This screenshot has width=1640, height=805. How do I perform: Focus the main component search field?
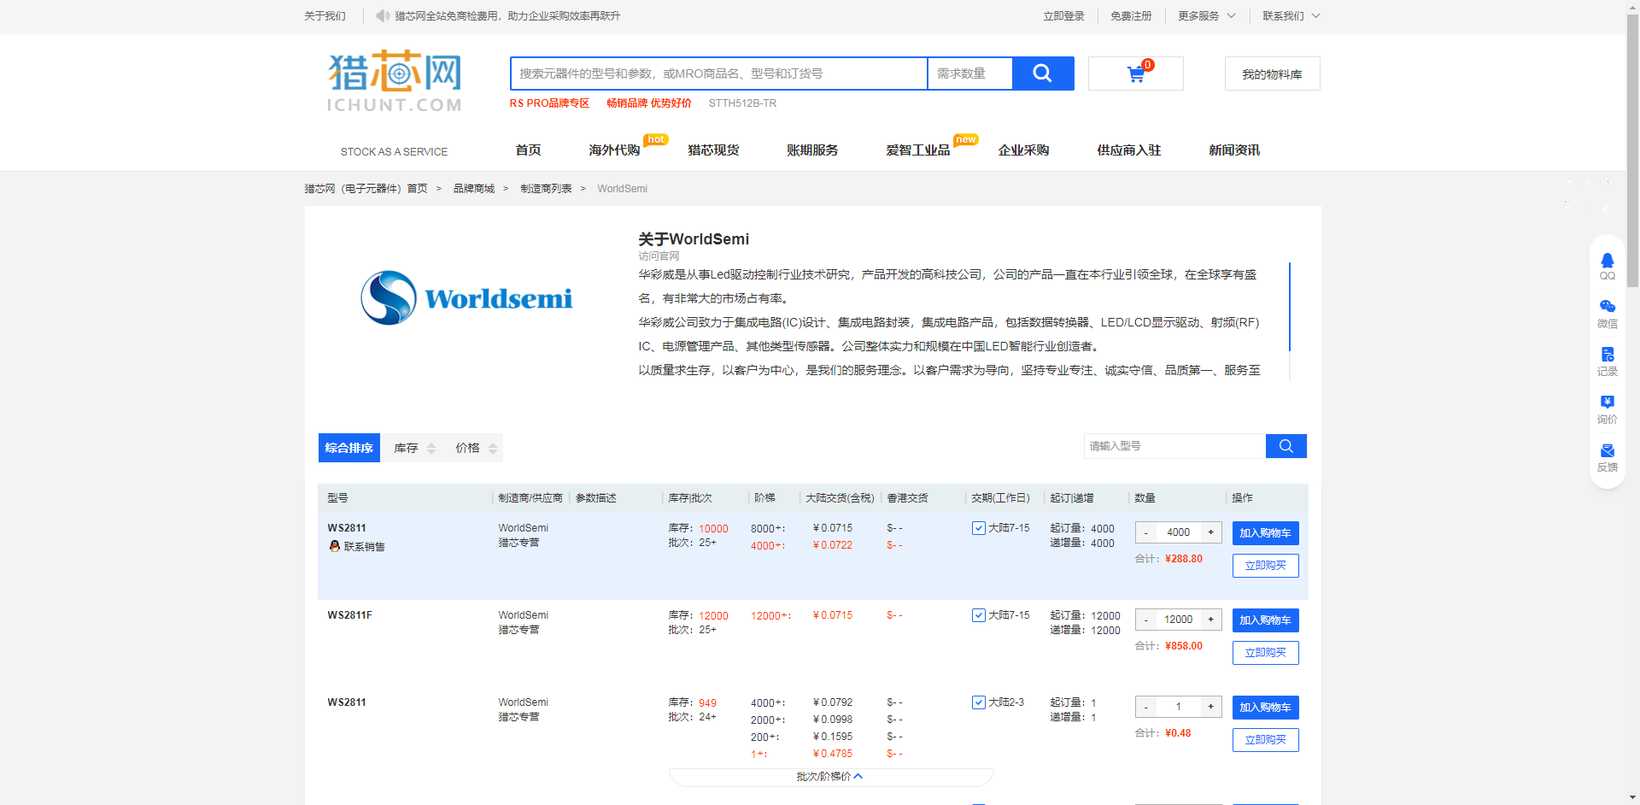pos(718,73)
